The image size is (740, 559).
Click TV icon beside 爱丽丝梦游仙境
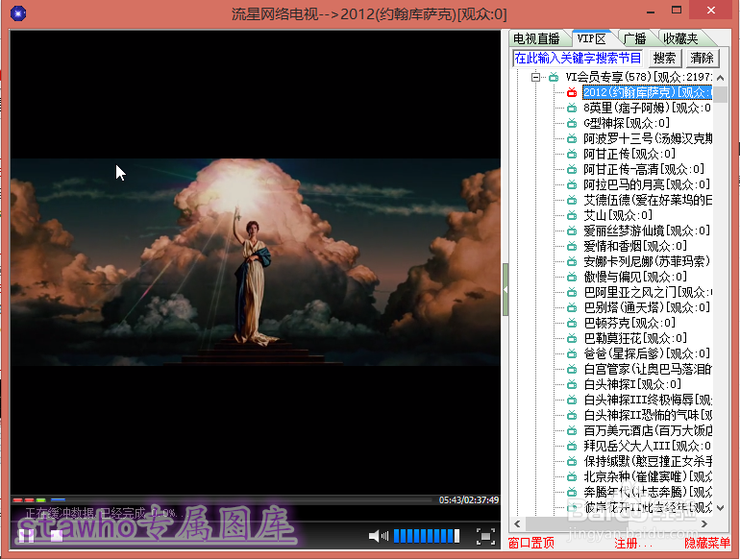click(x=572, y=231)
